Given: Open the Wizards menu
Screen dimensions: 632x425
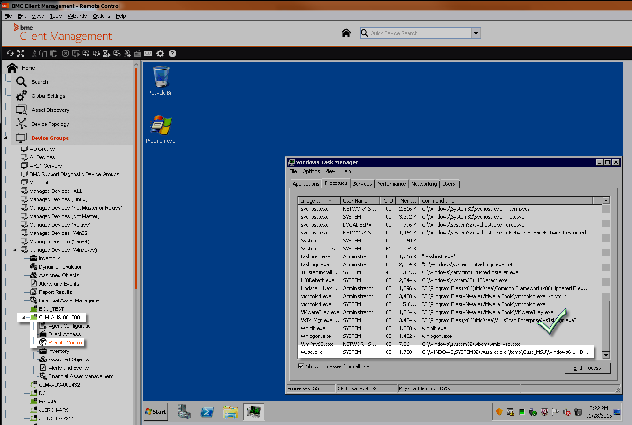Looking at the screenshot, I should point(77,16).
